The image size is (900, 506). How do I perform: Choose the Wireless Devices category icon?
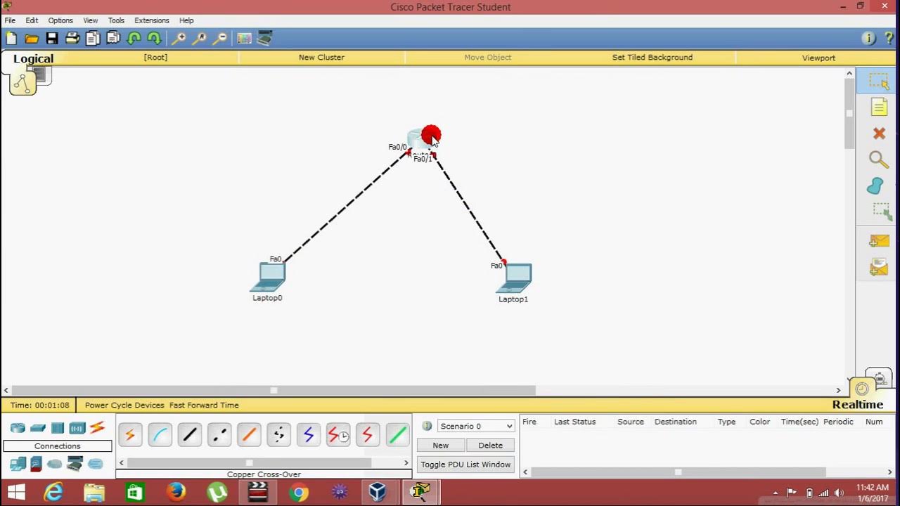tap(77, 428)
